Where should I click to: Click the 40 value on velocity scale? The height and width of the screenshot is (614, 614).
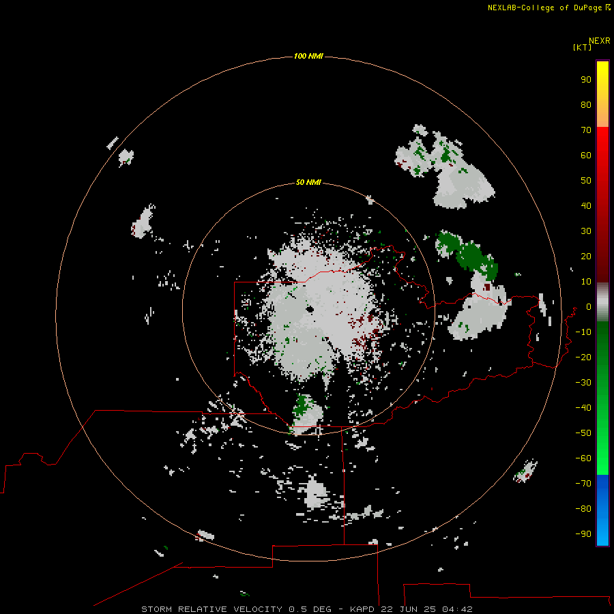[586, 205]
